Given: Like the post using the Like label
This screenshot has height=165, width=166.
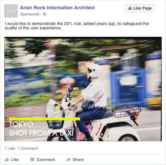Looking at the screenshot, I should click(x=15, y=160).
